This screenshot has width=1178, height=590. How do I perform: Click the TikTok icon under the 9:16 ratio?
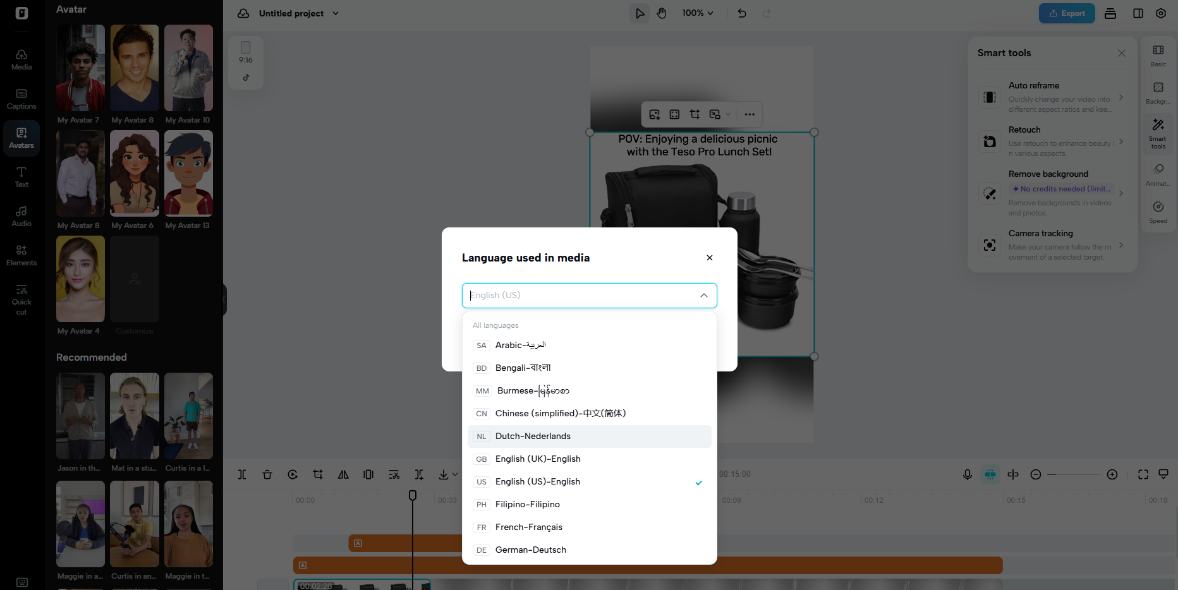pyautogui.click(x=246, y=78)
